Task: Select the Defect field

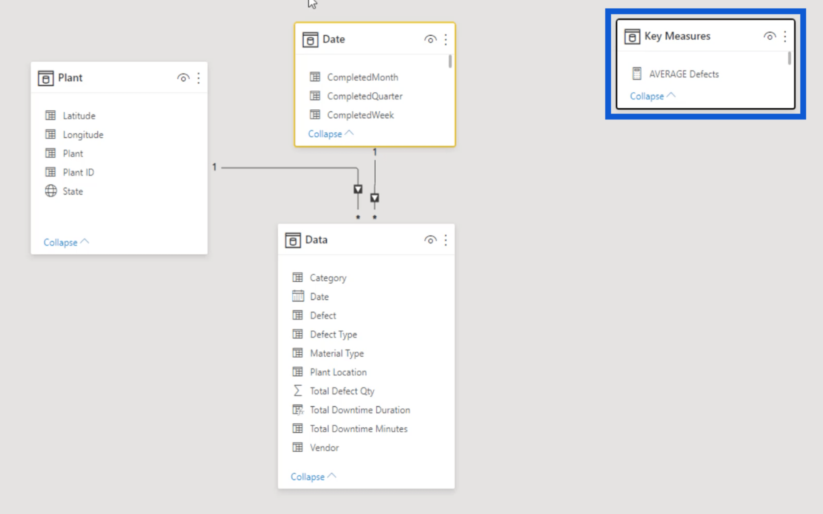Action: [x=323, y=316]
